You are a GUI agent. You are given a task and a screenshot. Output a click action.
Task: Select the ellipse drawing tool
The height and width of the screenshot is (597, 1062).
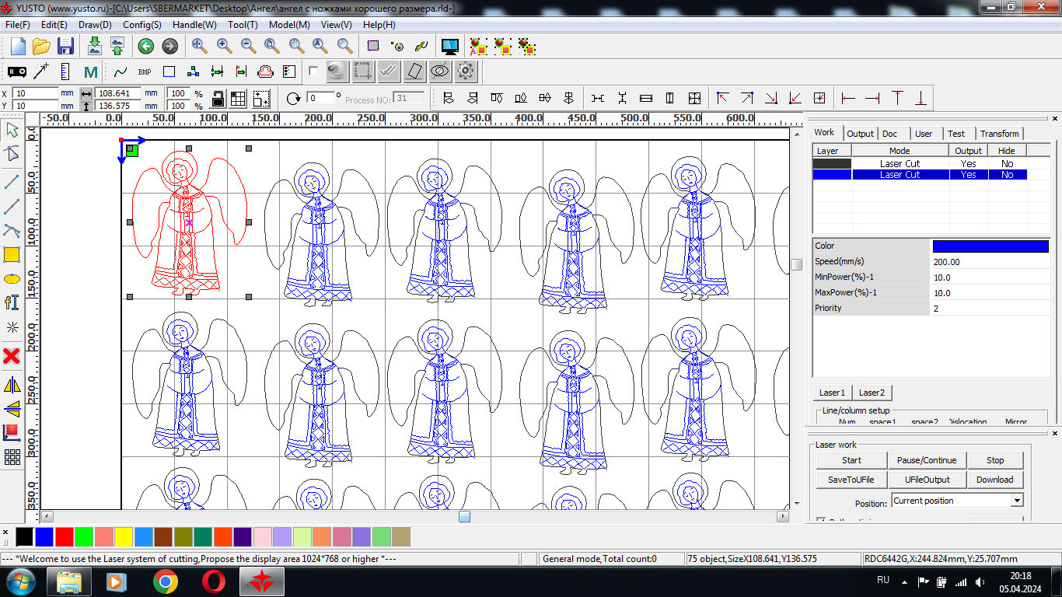coord(12,278)
